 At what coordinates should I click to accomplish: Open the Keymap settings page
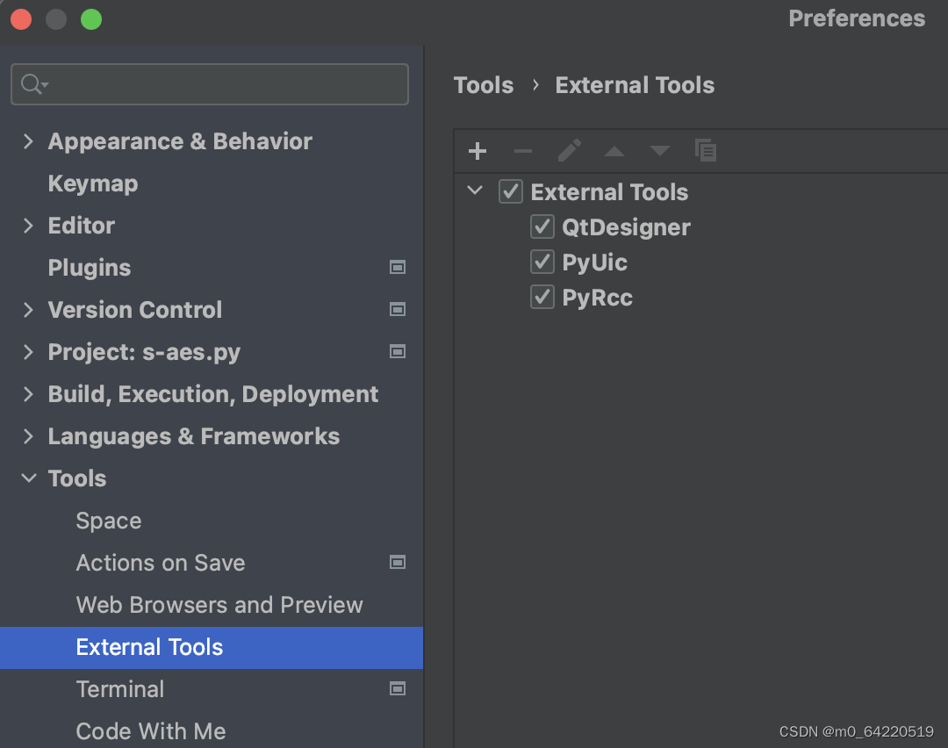(x=93, y=183)
